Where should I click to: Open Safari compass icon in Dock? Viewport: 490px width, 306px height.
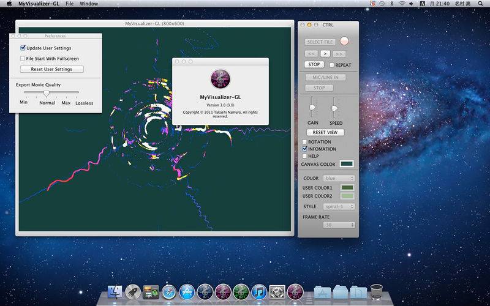coord(169,293)
